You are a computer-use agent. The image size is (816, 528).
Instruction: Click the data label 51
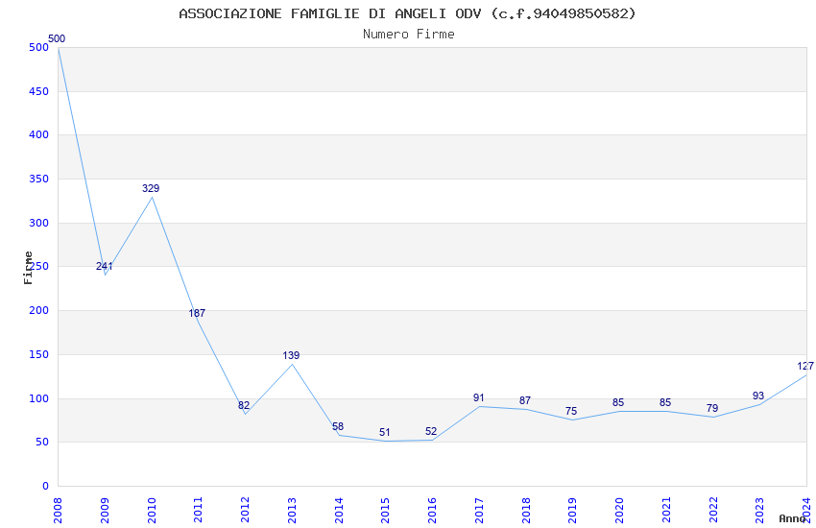click(x=385, y=432)
